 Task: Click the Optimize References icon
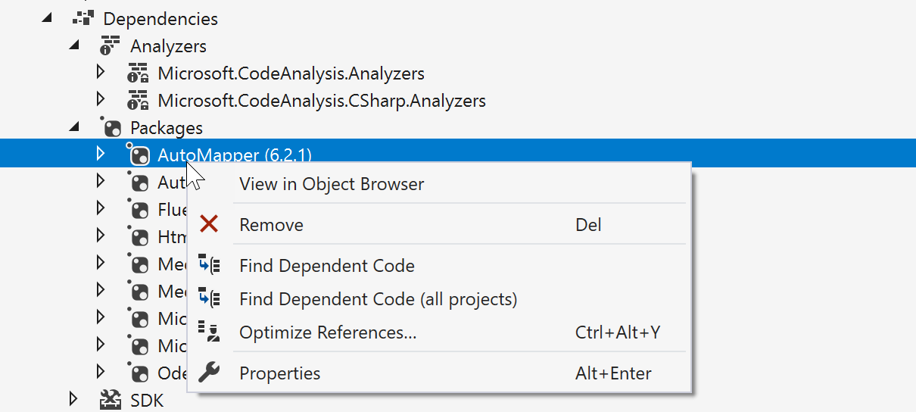(208, 332)
